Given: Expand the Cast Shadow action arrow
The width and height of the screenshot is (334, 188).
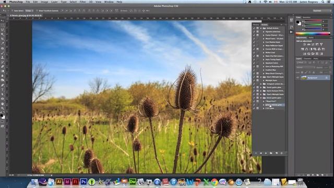Looking at the screenshot, I should tap(264, 42).
